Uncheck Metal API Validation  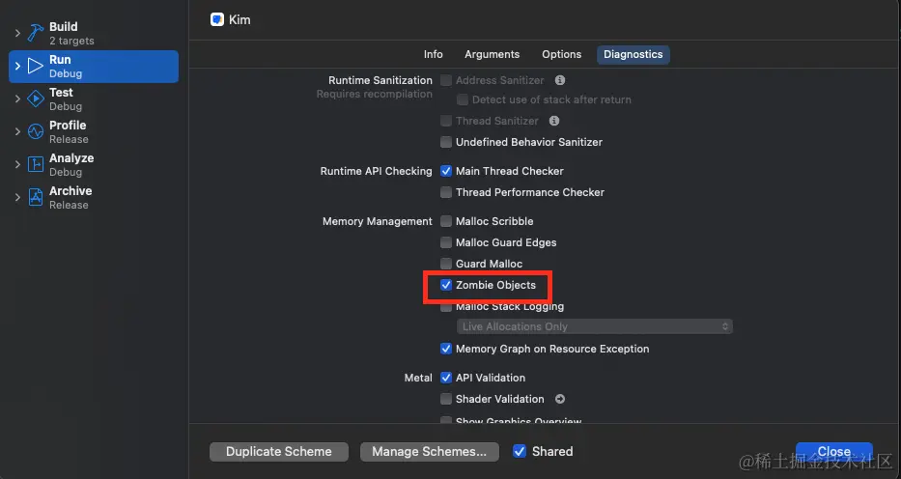pyautogui.click(x=446, y=378)
